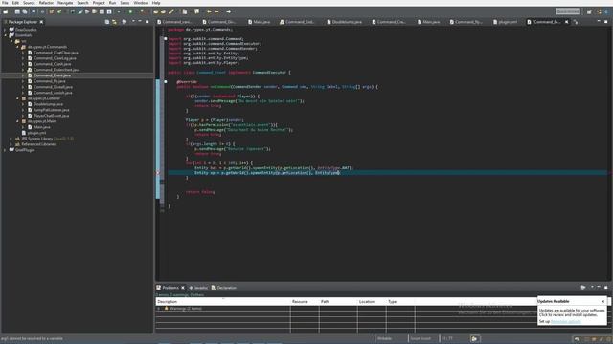Viewport: 613px width, 344px height.
Task: Minimize the Package Explorer panel
Action: tap(140, 21)
